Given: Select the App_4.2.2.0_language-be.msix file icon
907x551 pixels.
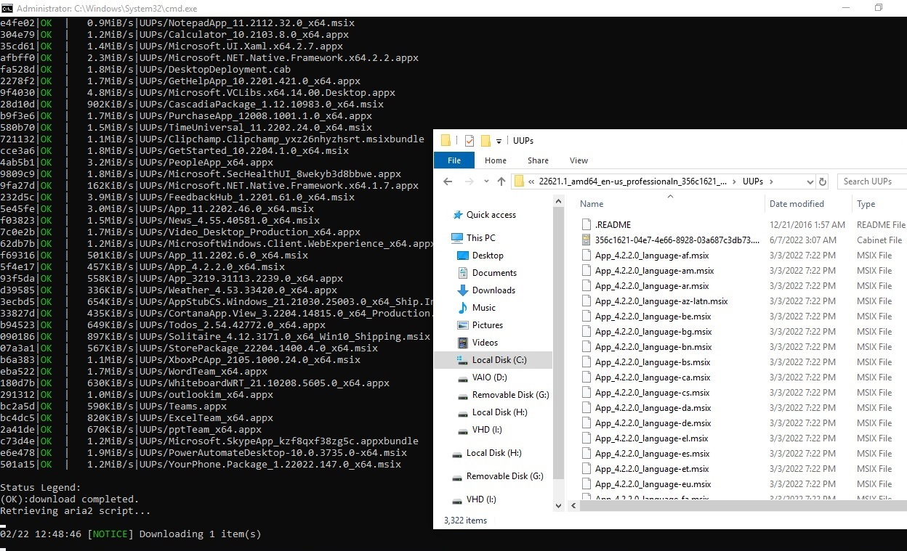Looking at the screenshot, I should click(587, 317).
